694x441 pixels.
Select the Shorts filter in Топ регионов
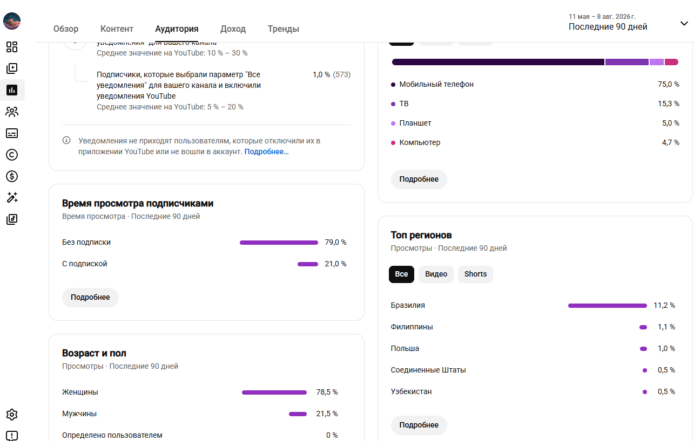coord(475,274)
